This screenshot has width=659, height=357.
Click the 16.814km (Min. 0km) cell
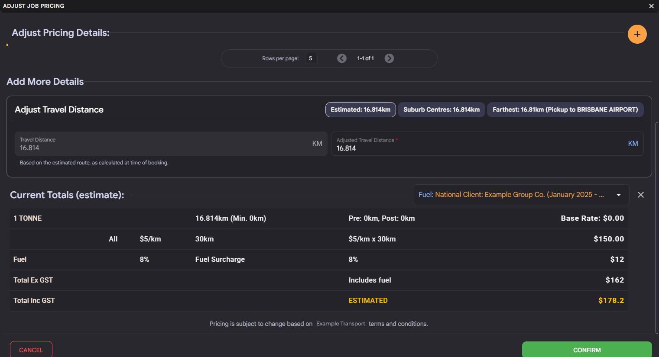coord(230,219)
